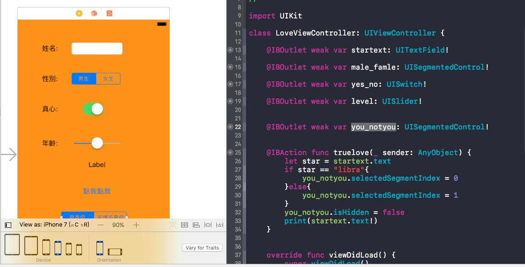Click the 點我點我 button
This screenshot has height=267, width=525.
click(x=97, y=191)
